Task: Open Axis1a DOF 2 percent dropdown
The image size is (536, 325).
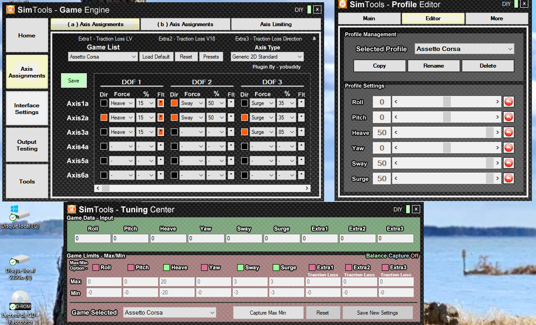Action: click(216, 103)
